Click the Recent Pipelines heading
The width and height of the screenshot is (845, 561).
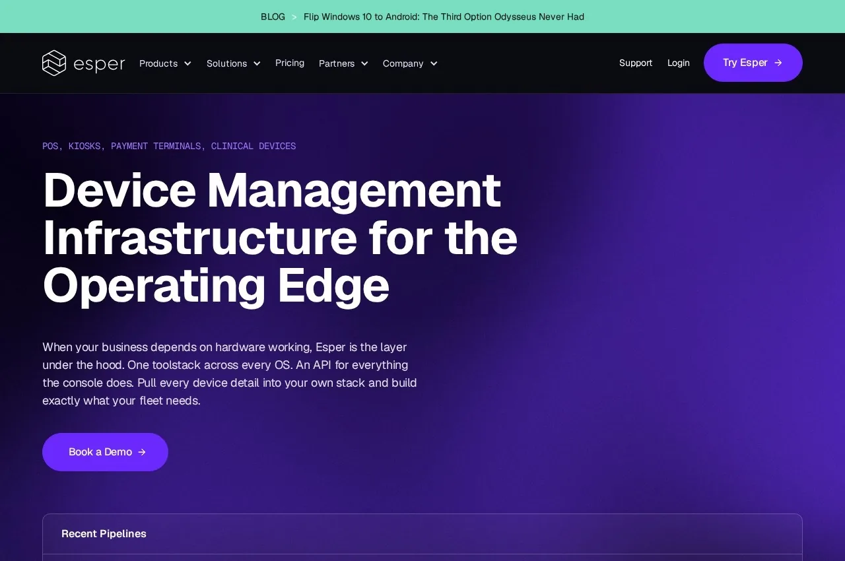click(104, 533)
